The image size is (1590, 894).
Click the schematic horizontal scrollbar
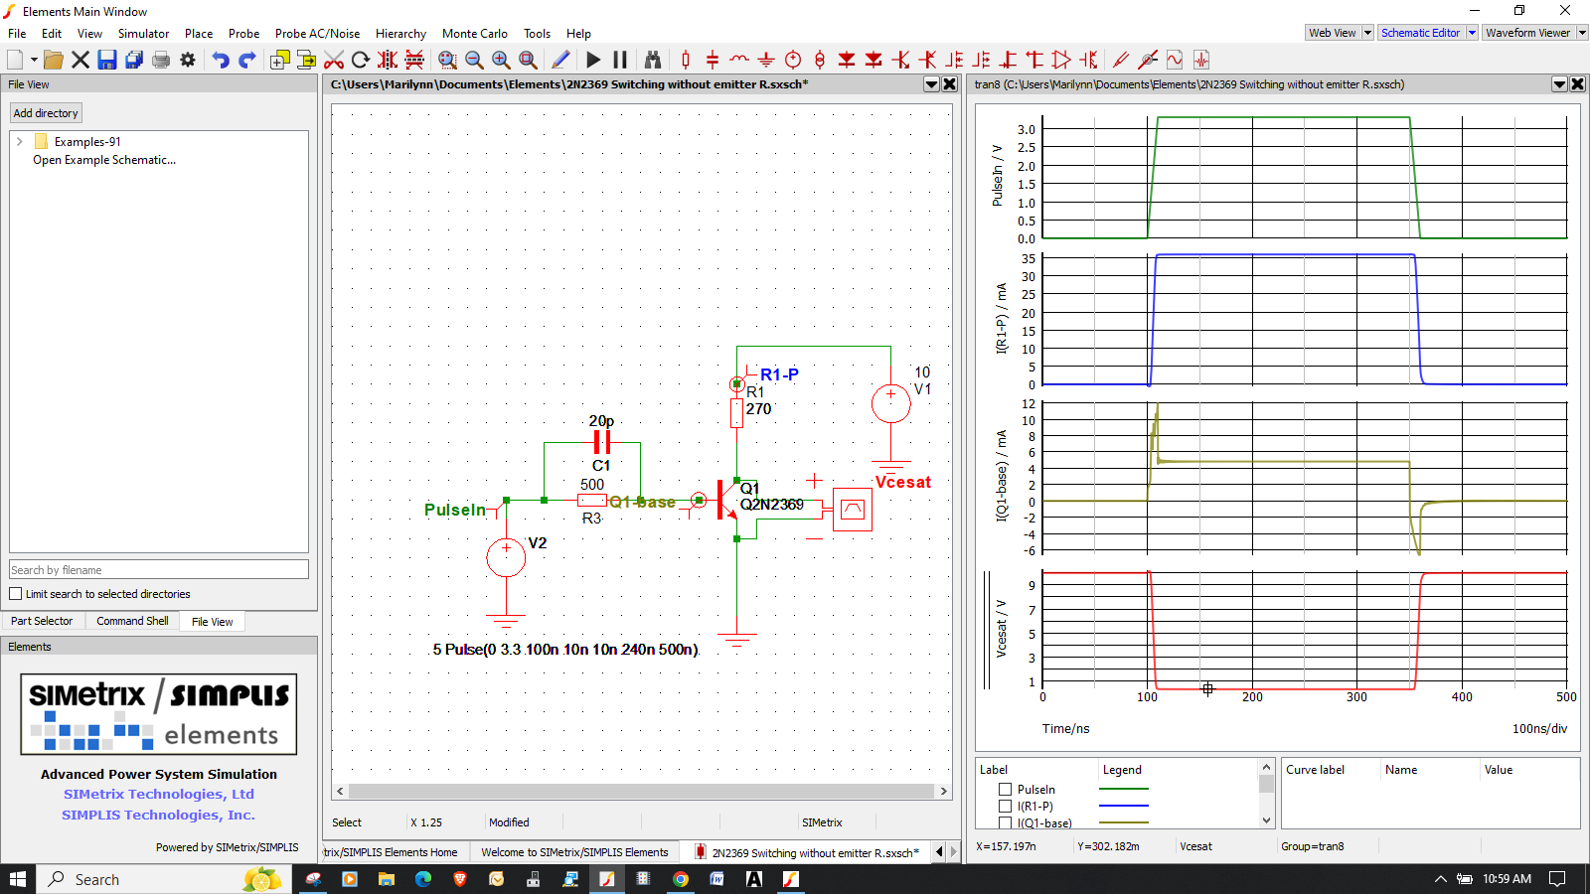pyautogui.click(x=642, y=792)
